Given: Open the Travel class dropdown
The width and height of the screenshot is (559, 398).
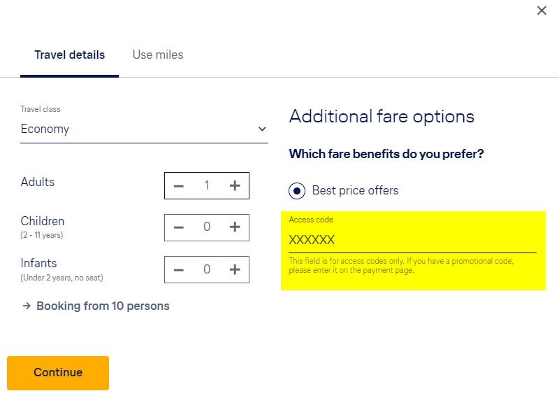Looking at the screenshot, I should pos(144,129).
